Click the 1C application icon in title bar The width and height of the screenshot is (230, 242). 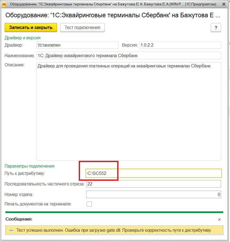pos(4,4)
